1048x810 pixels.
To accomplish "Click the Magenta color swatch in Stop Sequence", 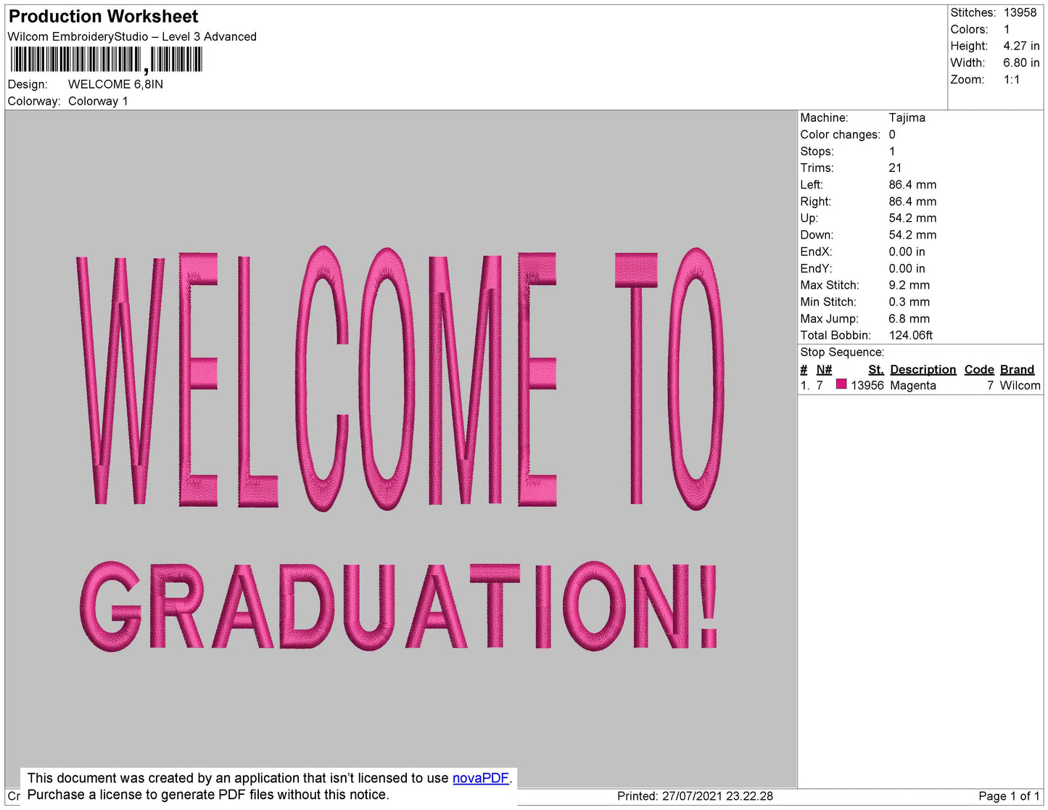I will click(x=841, y=384).
